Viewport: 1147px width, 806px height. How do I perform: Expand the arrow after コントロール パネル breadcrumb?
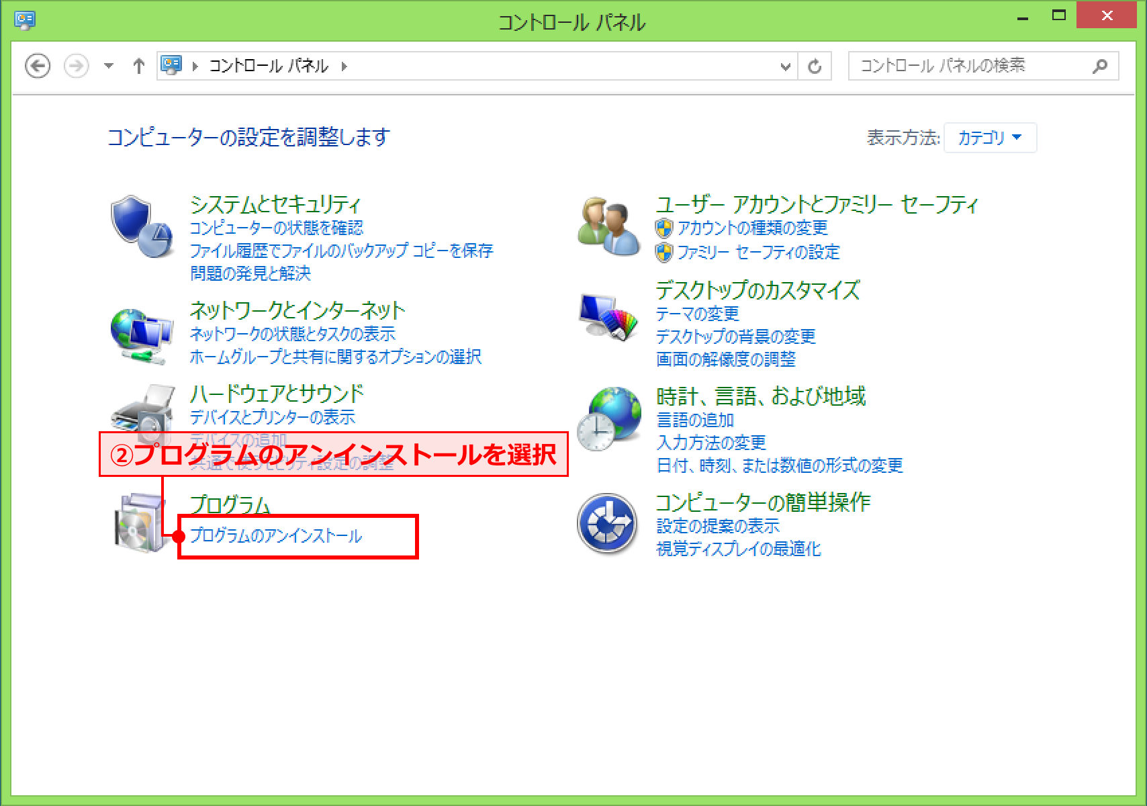[345, 66]
